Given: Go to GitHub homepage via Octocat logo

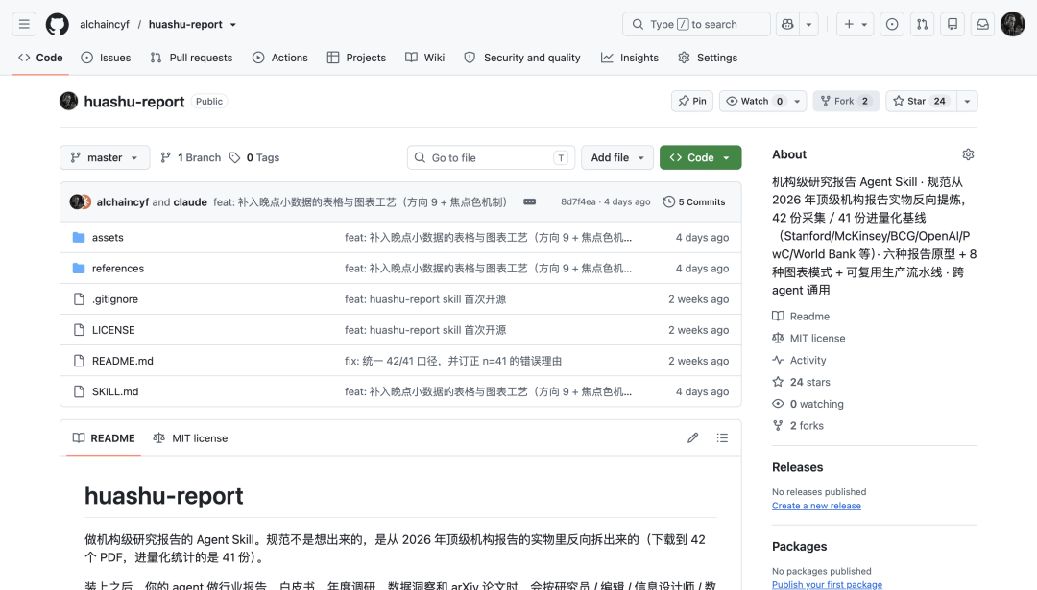Looking at the screenshot, I should coord(57,24).
